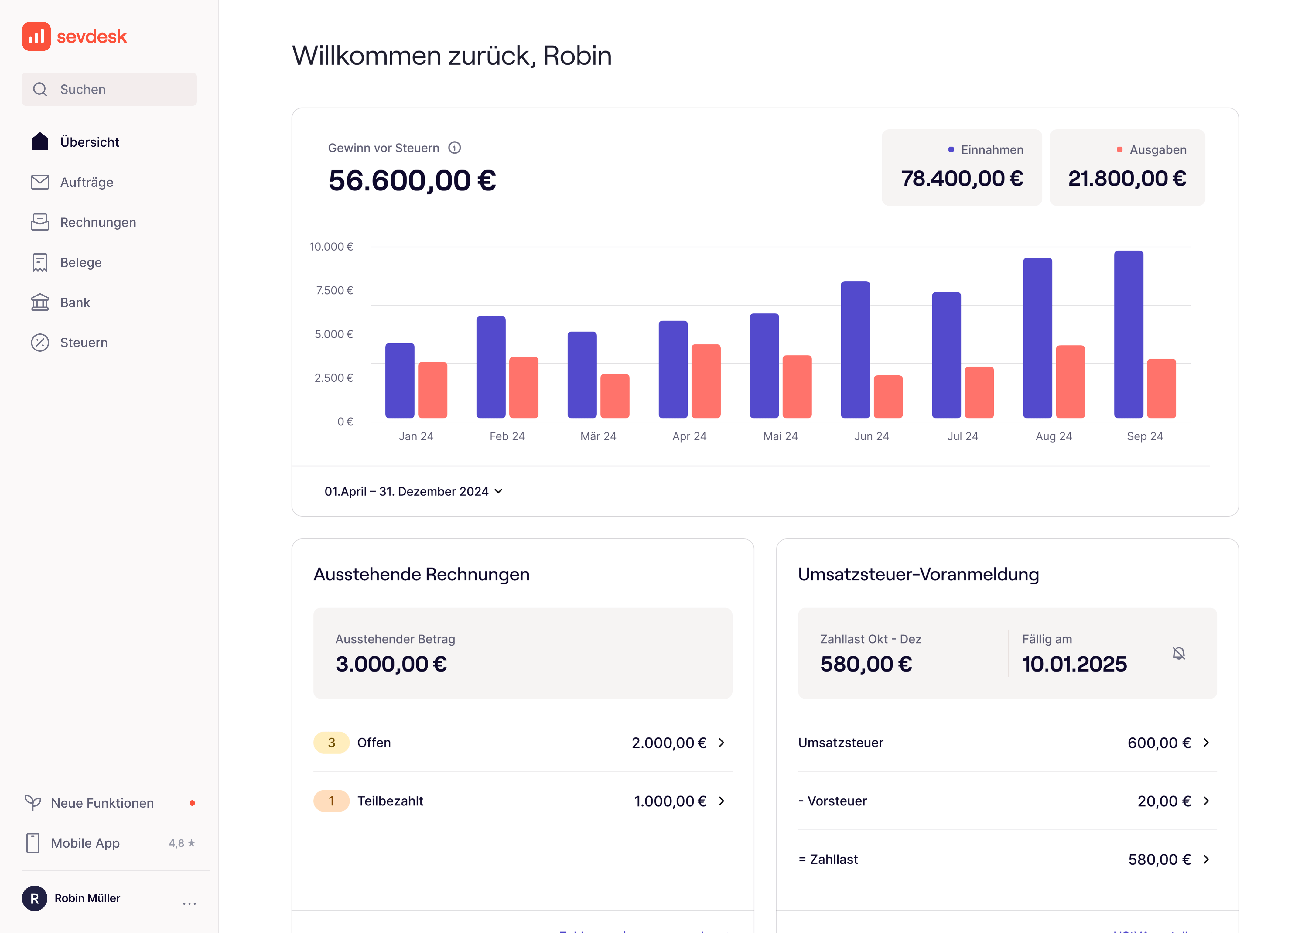Open Aufträge via envelope icon
Image resolution: width=1312 pixels, height=933 pixels.
tap(40, 182)
